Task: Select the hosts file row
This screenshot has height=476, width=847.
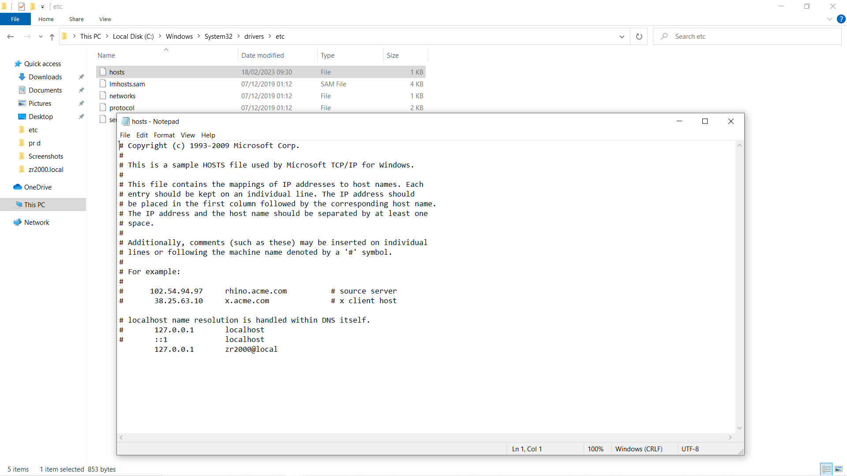Action: tap(261, 72)
